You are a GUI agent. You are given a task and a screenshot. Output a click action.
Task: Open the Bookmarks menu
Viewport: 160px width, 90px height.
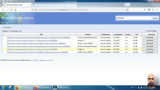point(21,1)
